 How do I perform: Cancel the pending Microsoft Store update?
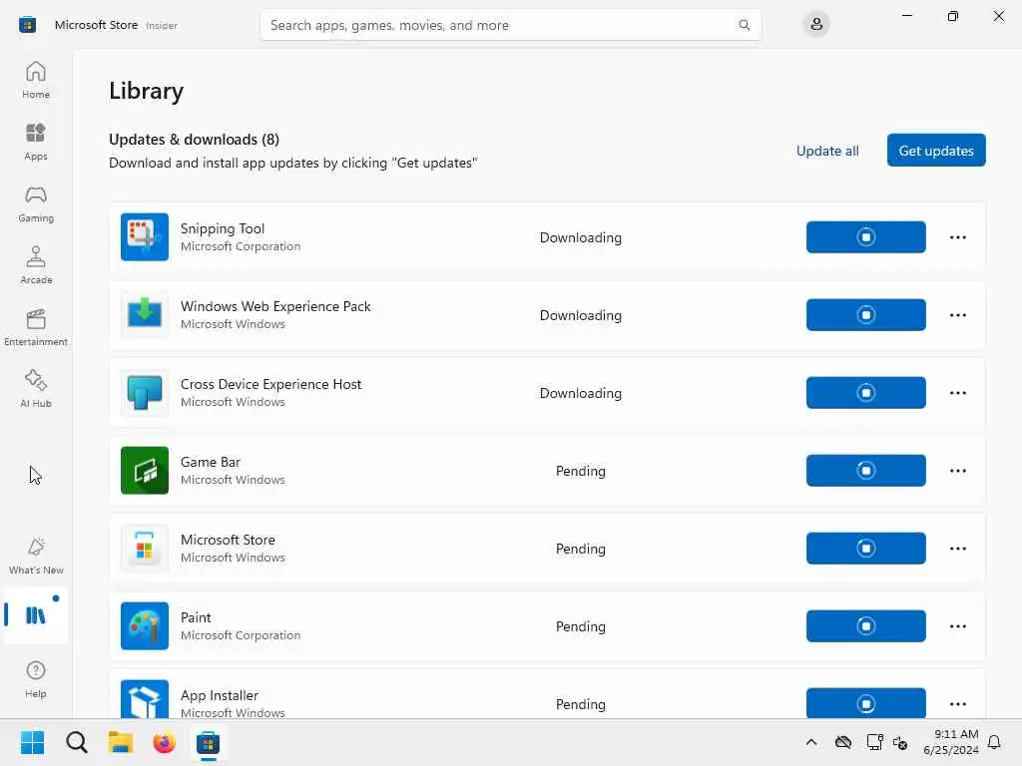[x=865, y=549]
